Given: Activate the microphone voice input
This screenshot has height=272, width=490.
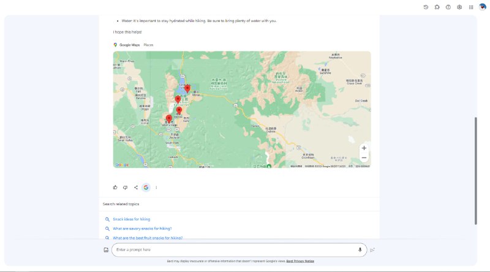Looking at the screenshot, I should pos(360,250).
